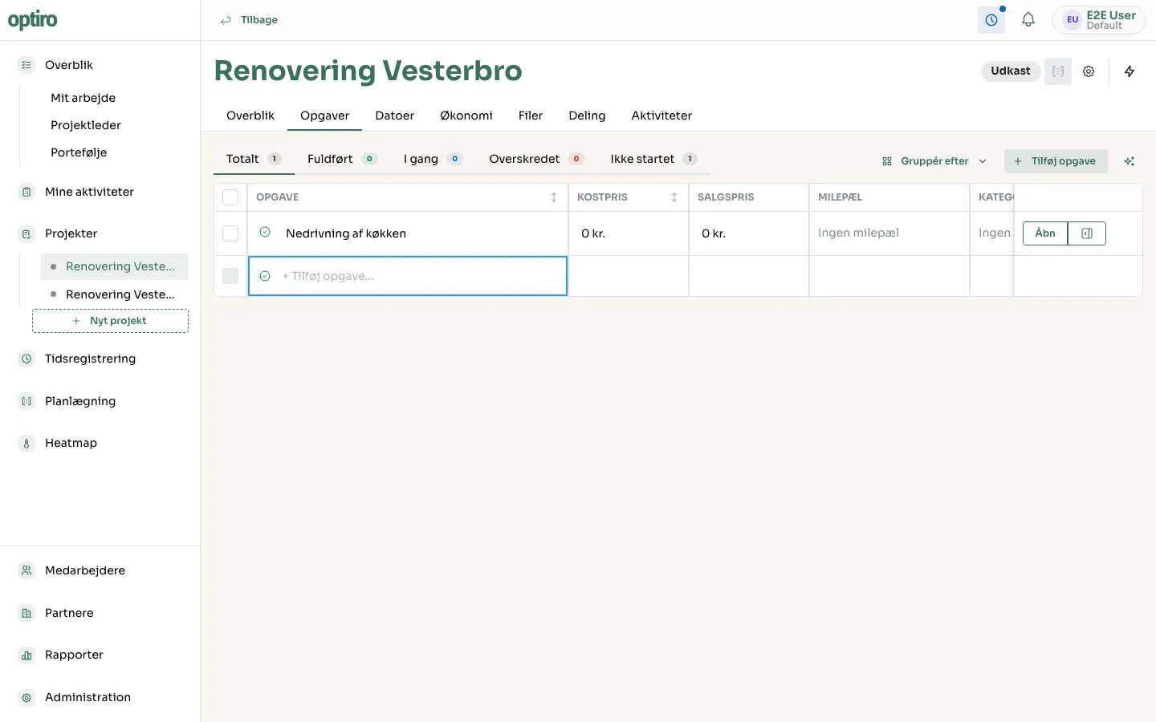The height and width of the screenshot is (722, 1156).
Task: Mark Nedrivning af køkken status circle complete
Action: [265, 233]
